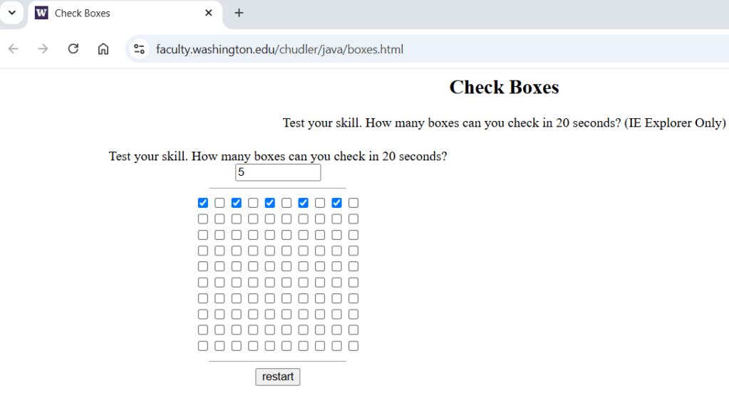Go to the browser home page icon
This screenshot has width=729, height=393.
pyautogui.click(x=103, y=49)
